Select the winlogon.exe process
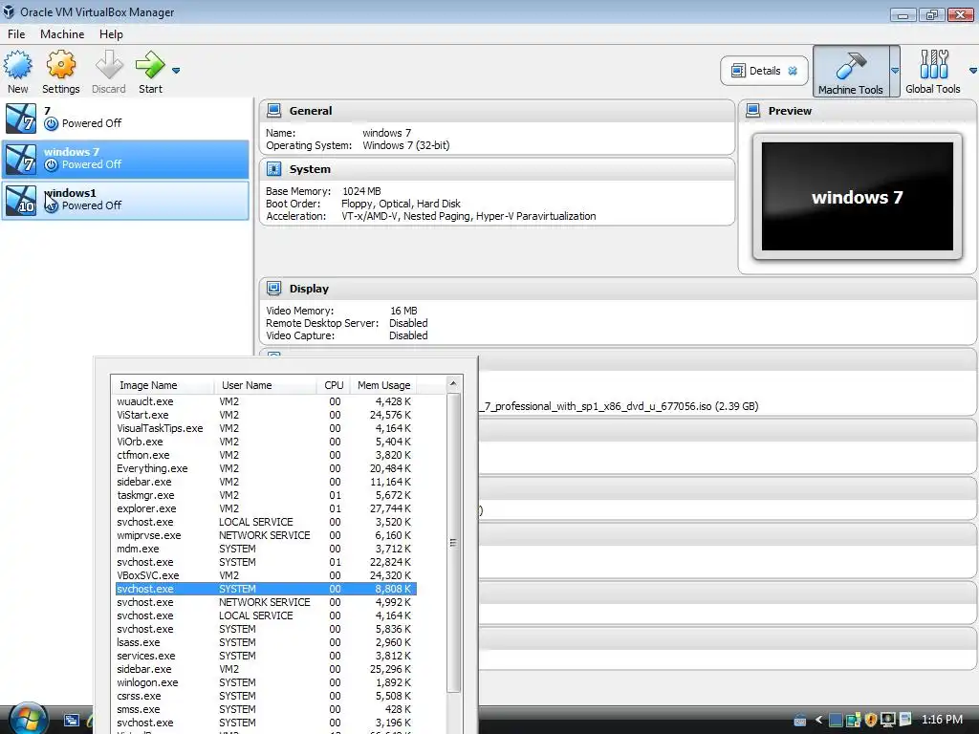Image resolution: width=979 pixels, height=734 pixels. click(x=266, y=682)
